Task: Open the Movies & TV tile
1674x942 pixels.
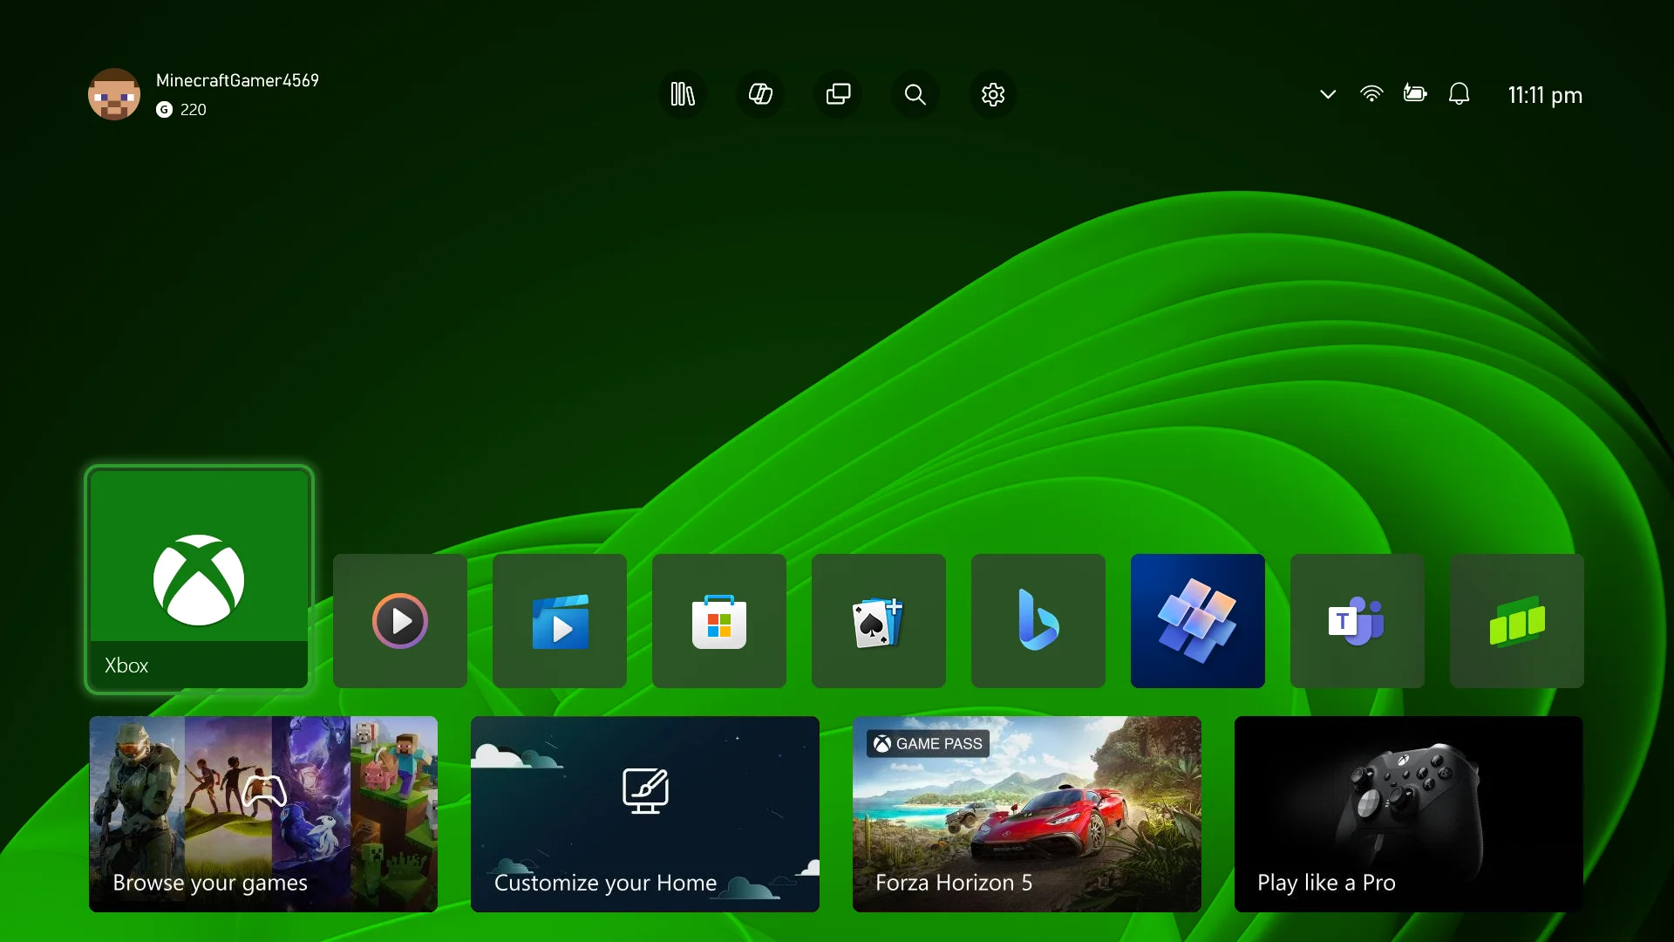Action: pos(560,621)
